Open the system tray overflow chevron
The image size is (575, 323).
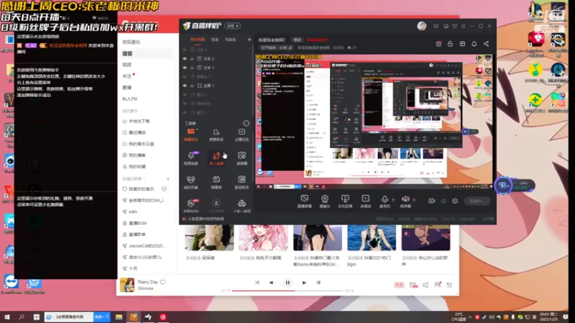470,317
